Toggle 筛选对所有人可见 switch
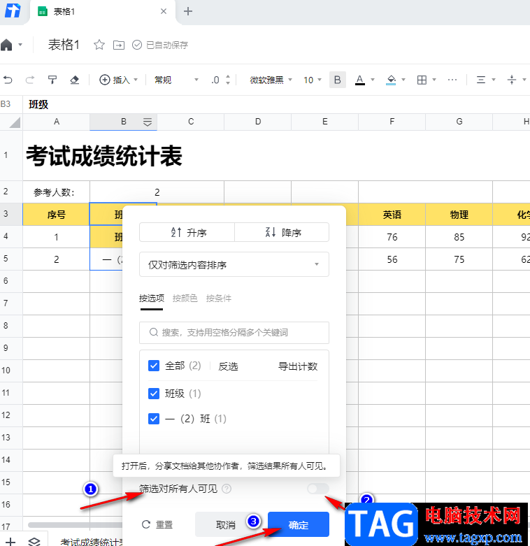This screenshot has height=546, width=530. 318,489
